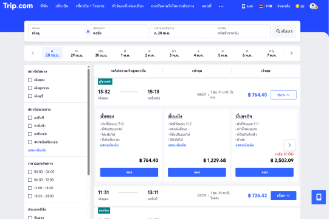Screen dimensions: 329x219
Task: Open the travel inspiration menu item
Action: click(173, 6)
